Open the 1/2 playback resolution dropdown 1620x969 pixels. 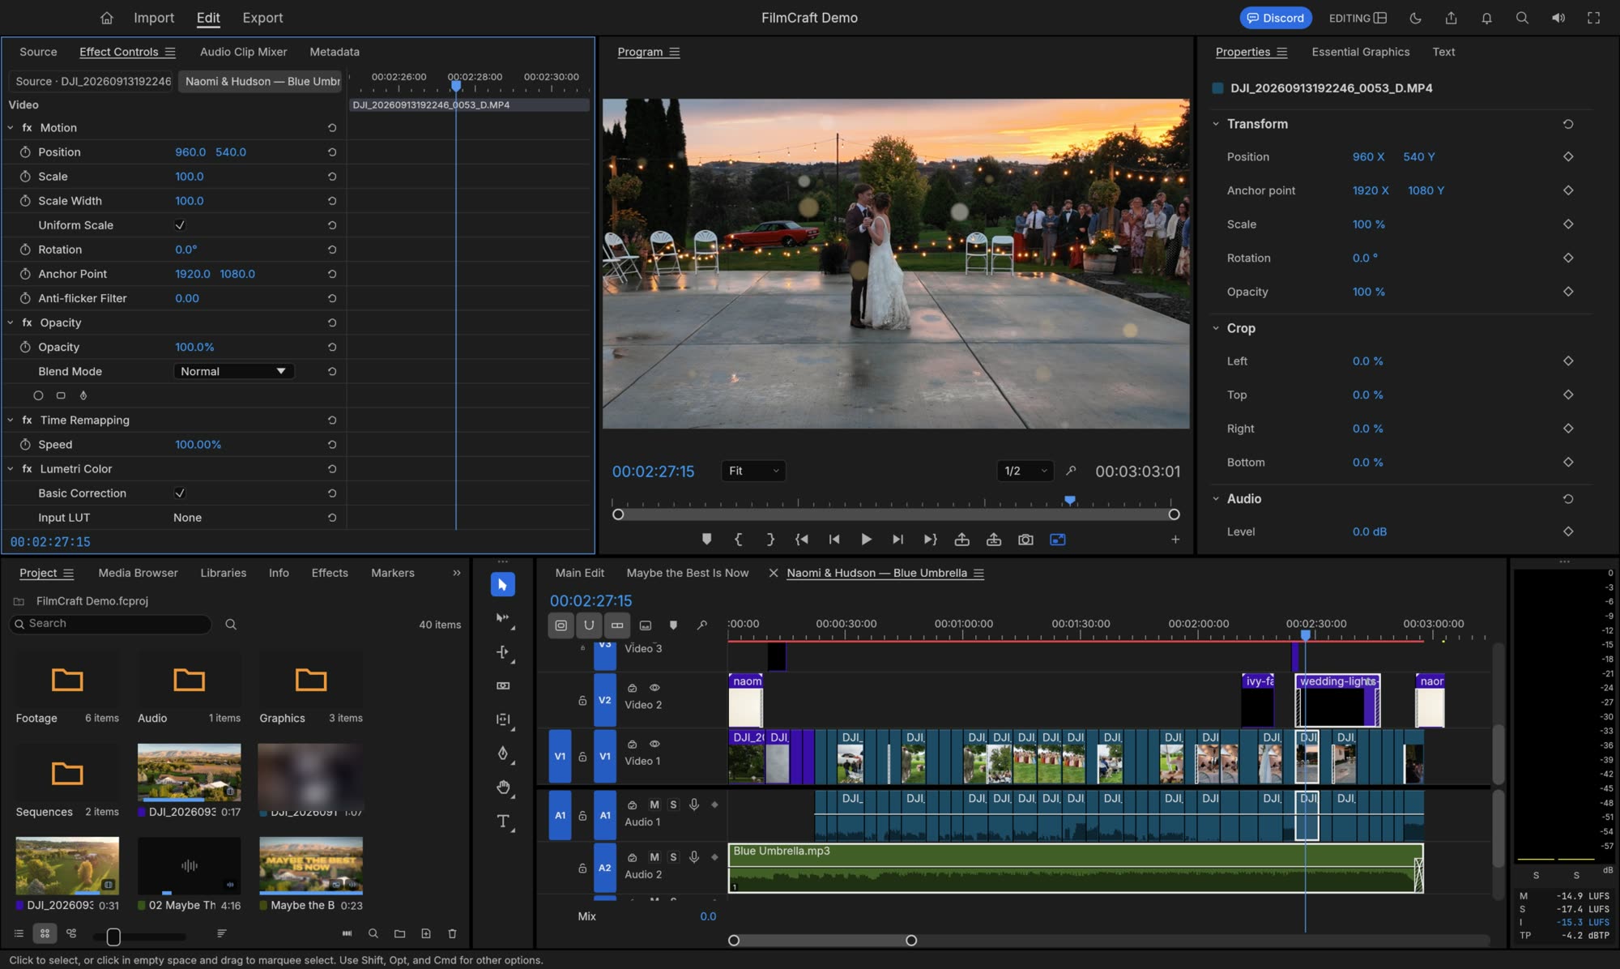tap(1025, 471)
